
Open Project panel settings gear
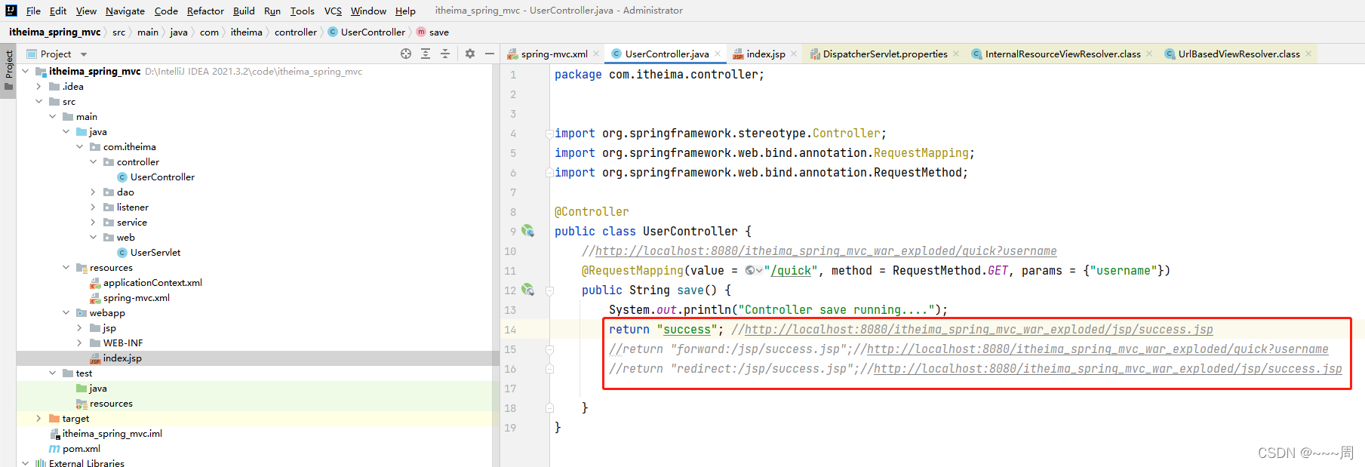(470, 54)
